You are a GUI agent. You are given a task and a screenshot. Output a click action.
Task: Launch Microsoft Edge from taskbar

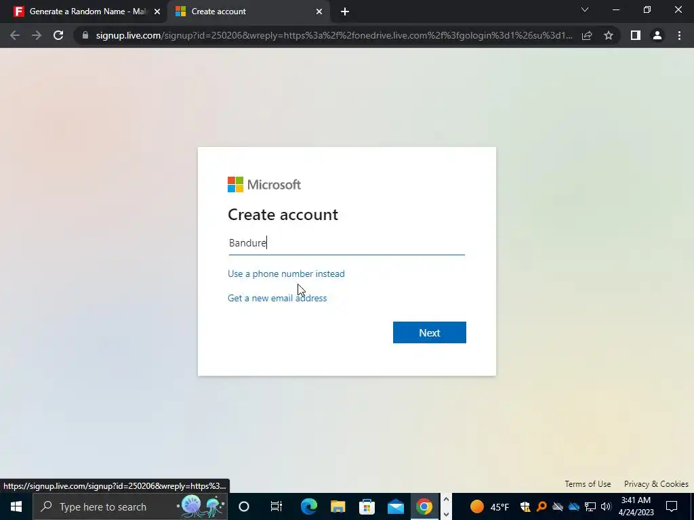click(x=308, y=506)
